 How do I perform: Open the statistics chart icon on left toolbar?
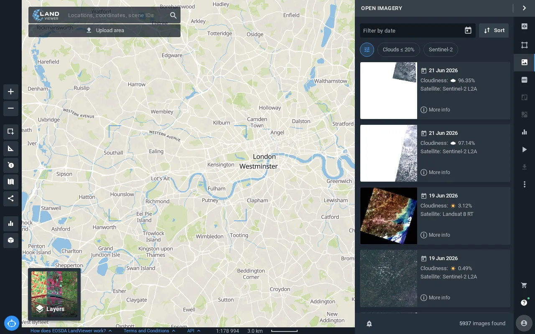[11, 223]
